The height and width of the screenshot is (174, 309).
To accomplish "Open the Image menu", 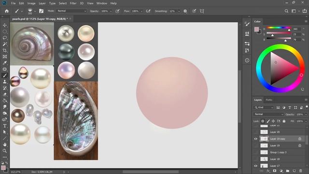I will click(x=31, y=3).
